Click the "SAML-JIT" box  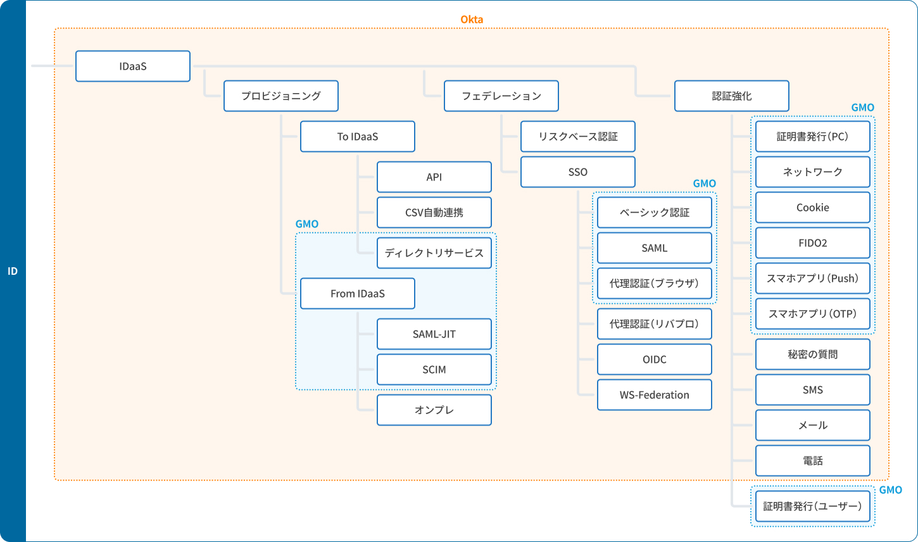(434, 334)
